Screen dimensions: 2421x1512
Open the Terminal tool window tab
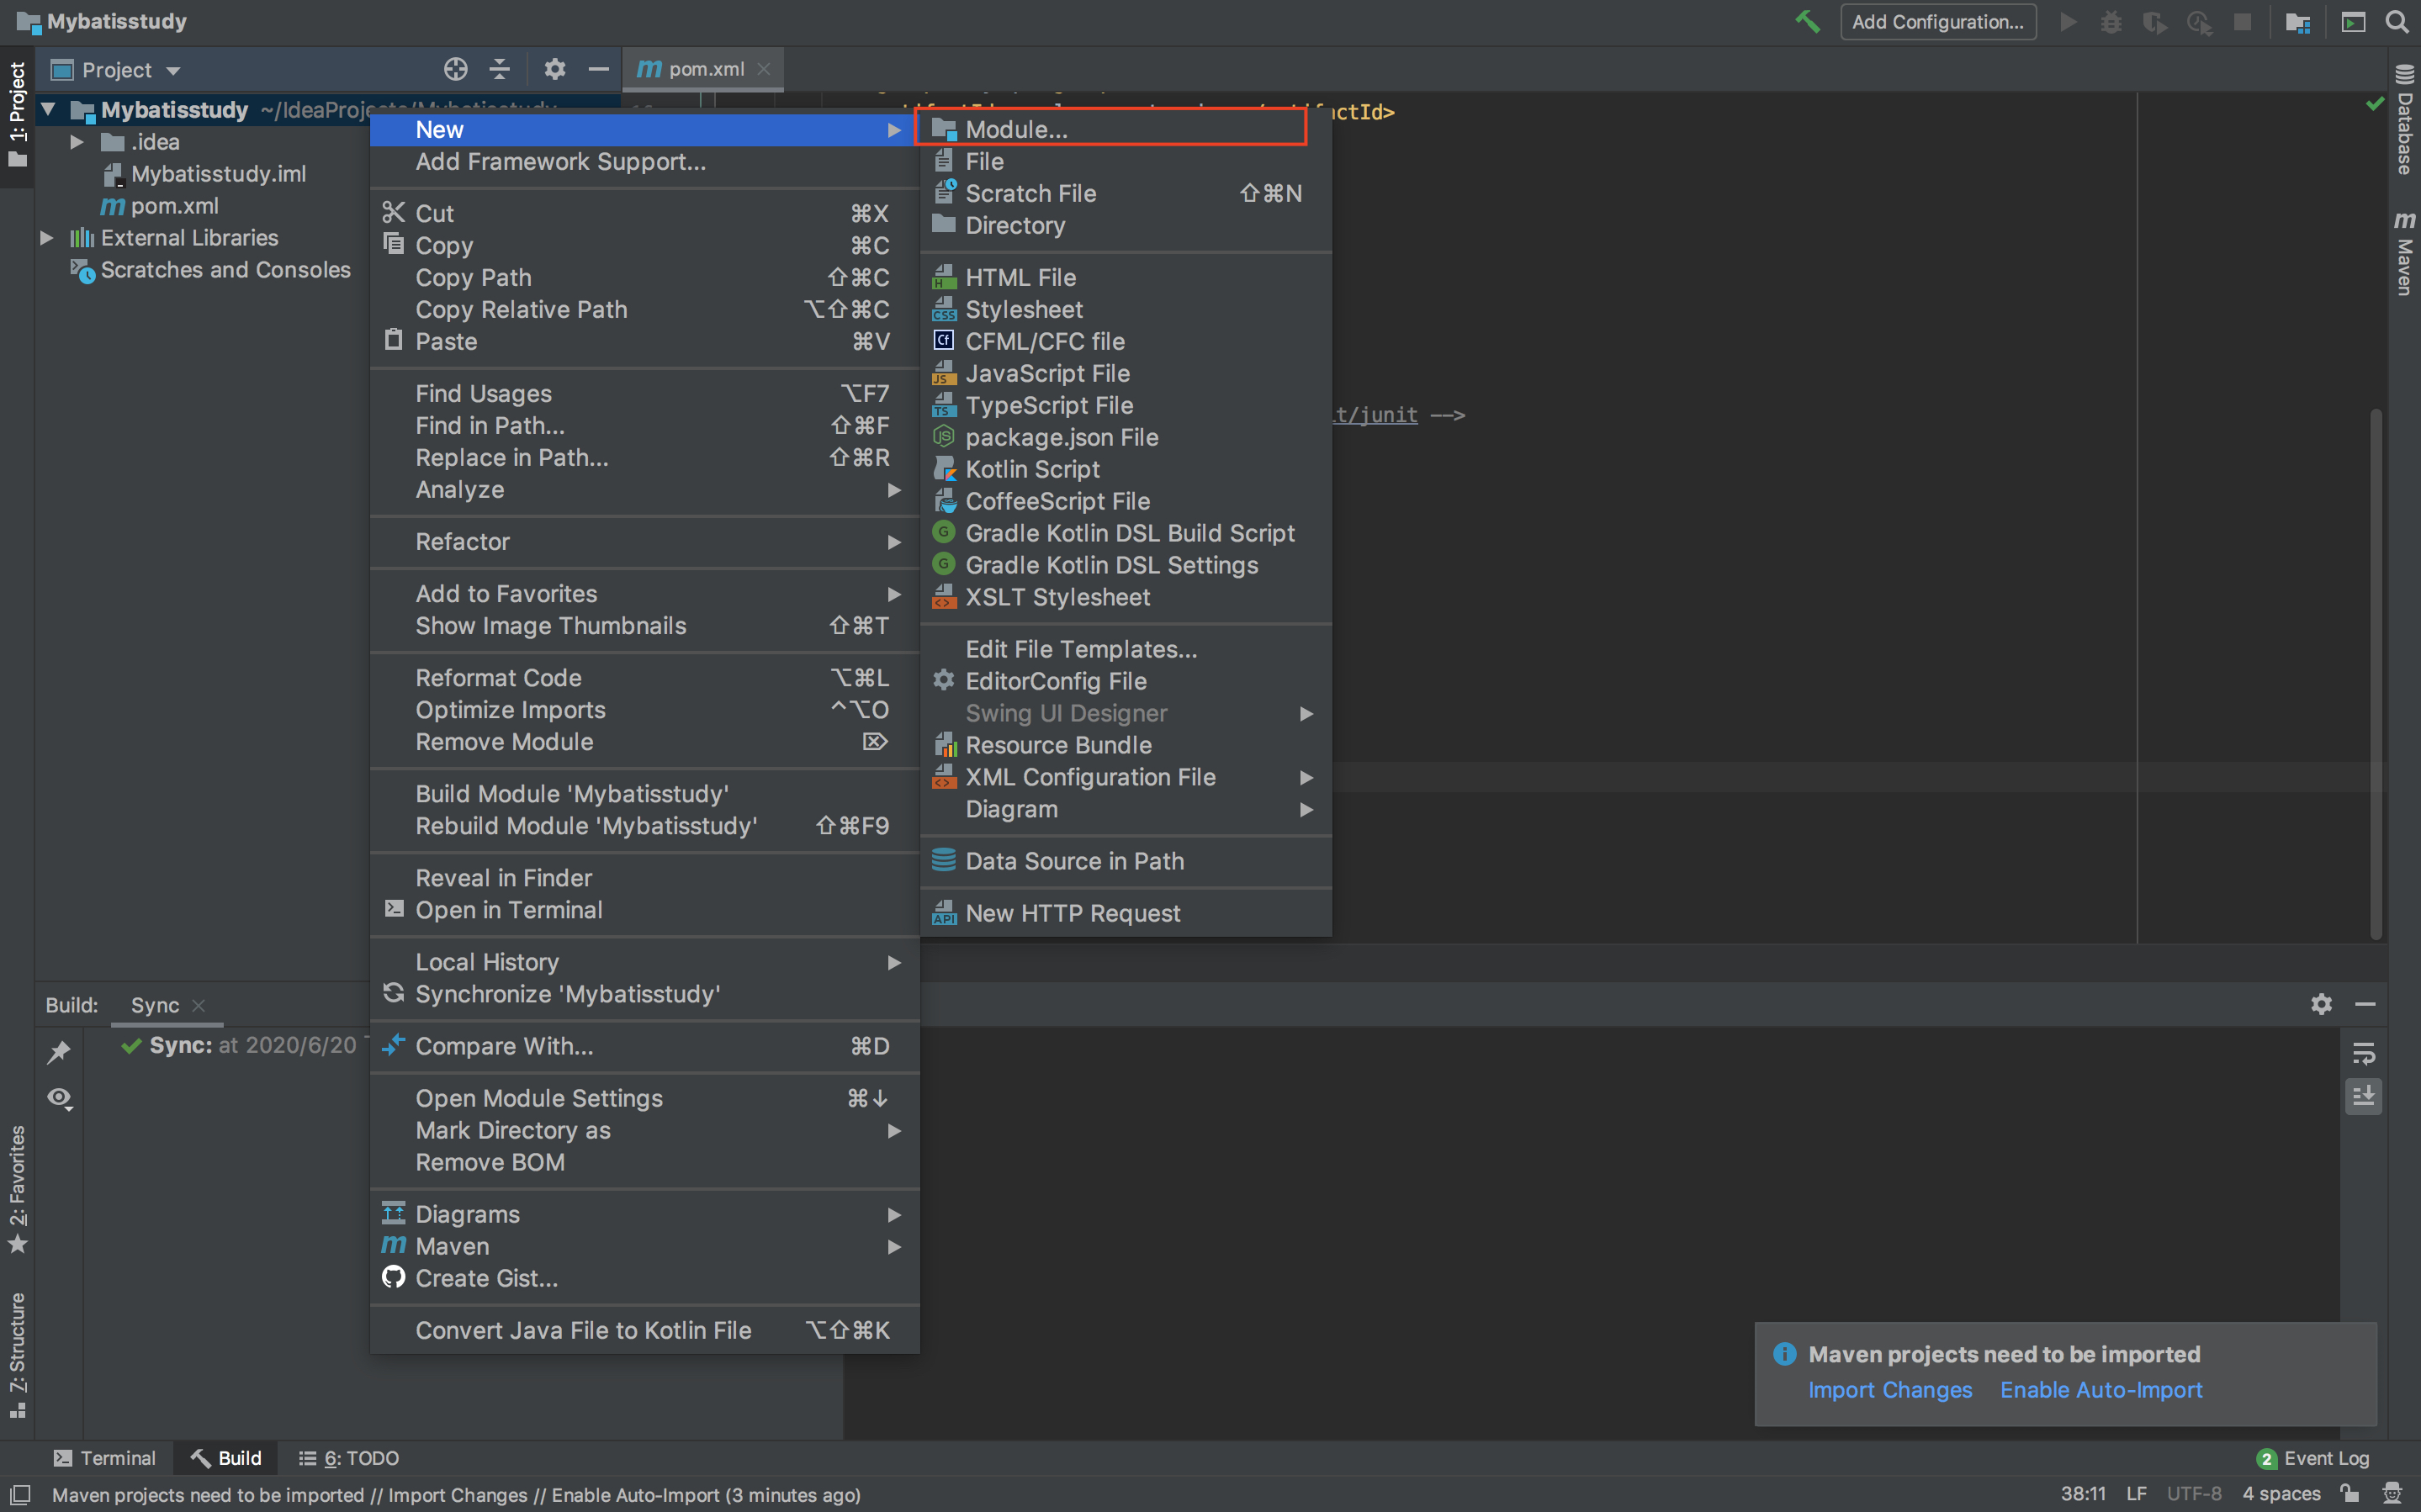coord(105,1457)
